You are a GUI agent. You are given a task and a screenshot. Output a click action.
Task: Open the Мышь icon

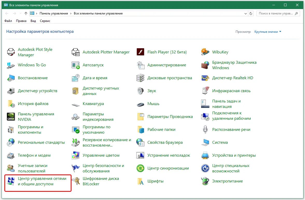click(x=140, y=104)
